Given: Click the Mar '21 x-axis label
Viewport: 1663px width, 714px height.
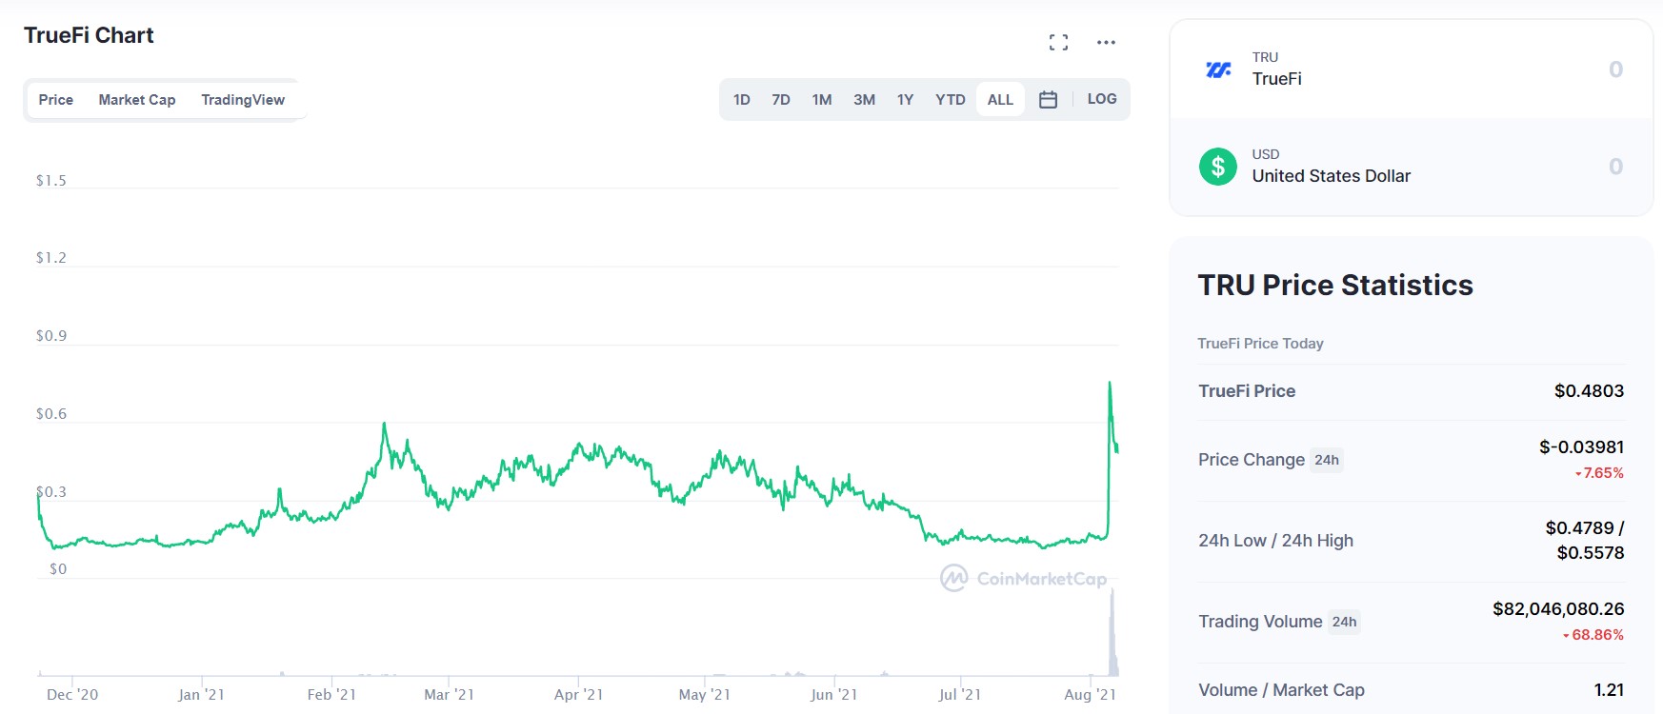Looking at the screenshot, I should pos(449,694).
